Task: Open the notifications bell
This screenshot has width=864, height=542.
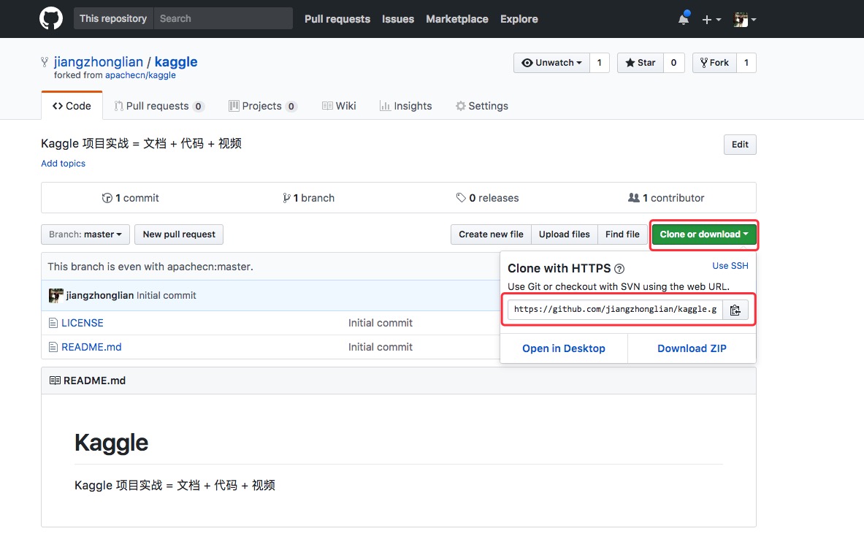Action: click(x=684, y=20)
